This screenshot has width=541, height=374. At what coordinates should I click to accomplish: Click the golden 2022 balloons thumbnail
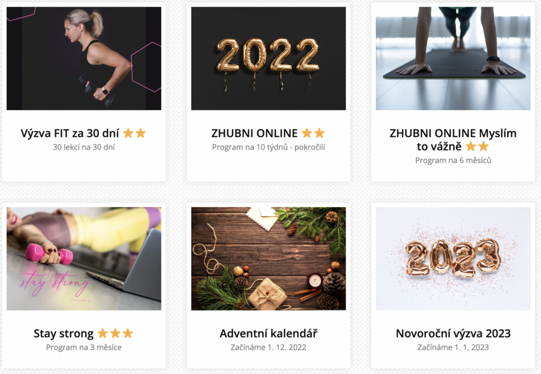(268, 59)
